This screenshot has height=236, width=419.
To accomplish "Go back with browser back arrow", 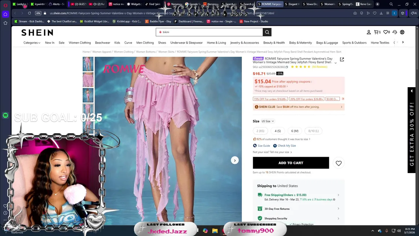I will [15, 13].
